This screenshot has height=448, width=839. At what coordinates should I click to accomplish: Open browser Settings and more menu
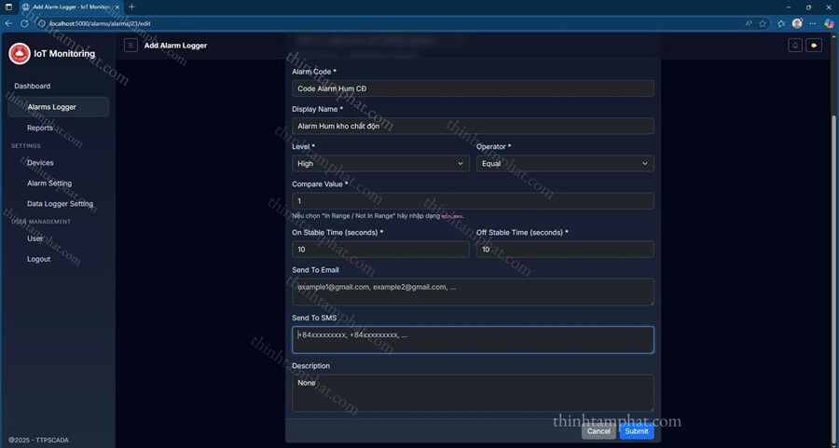point(813,23)
